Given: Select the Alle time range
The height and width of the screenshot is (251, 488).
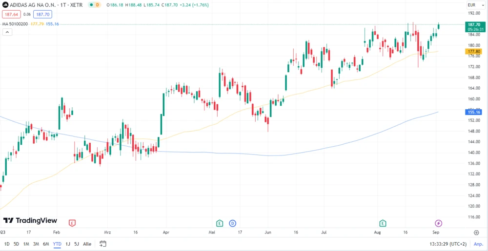Looking at the screenshot, I should (x=87, y=244).
